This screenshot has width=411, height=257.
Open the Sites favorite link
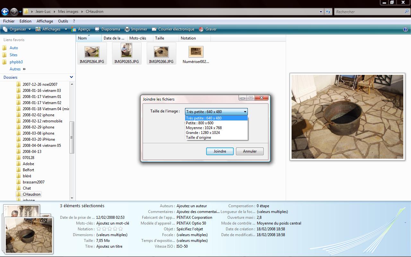click(x=13, y=55)
